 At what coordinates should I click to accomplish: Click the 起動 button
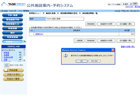click(135, 4)
